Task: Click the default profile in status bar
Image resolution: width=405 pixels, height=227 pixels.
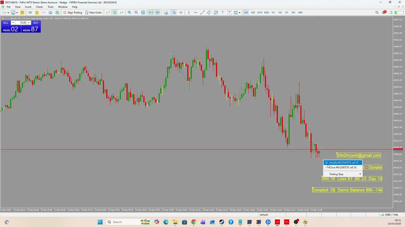Action: (264, 215)
